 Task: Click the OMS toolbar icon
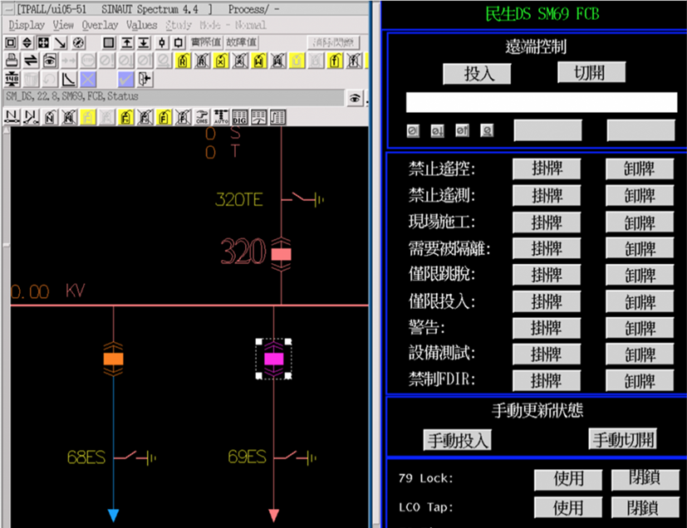202,117
